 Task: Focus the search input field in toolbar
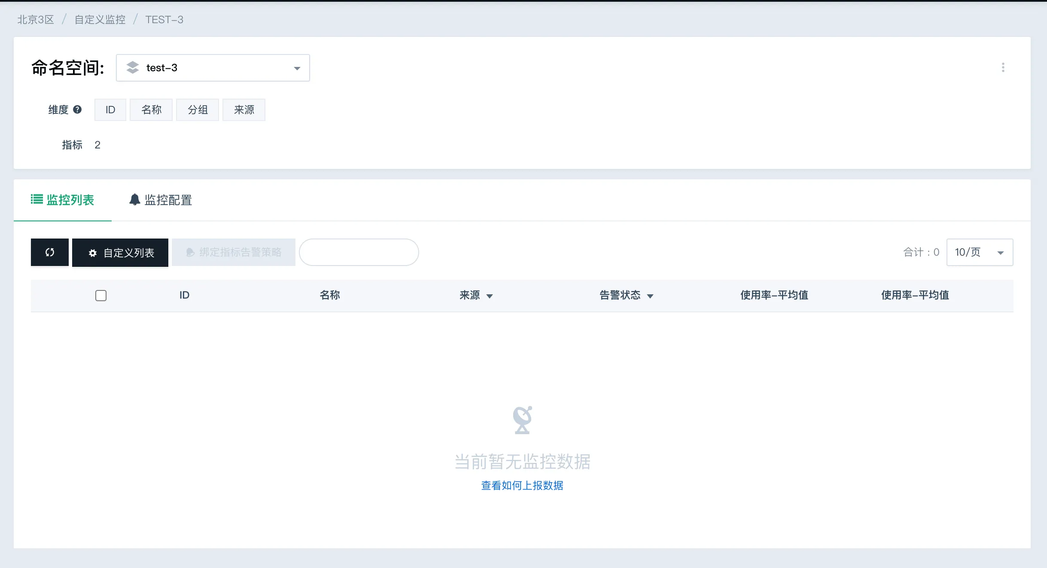[x=359, y=252]
